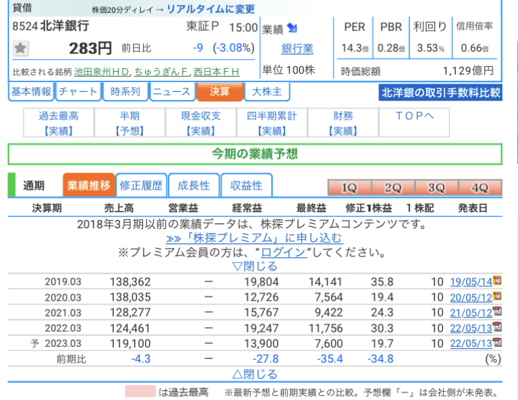Open announcement date 21/05/12 link
Image resolution: width=518 pixels, height=400 pixels.
pyautogui.click(x=471, y=312)
